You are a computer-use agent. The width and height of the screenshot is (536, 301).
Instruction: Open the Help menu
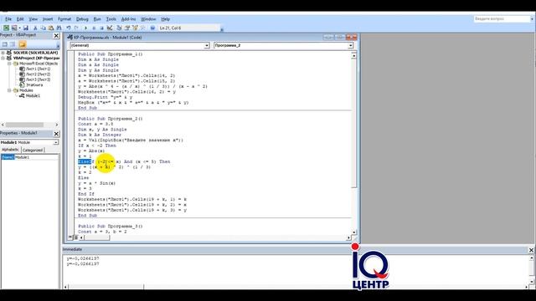pyautogui.click(x=166, y=19)
